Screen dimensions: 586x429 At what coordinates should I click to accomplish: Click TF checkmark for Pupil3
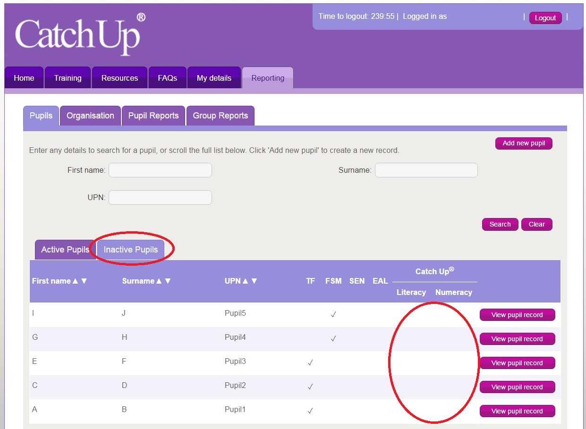[310, 363]
